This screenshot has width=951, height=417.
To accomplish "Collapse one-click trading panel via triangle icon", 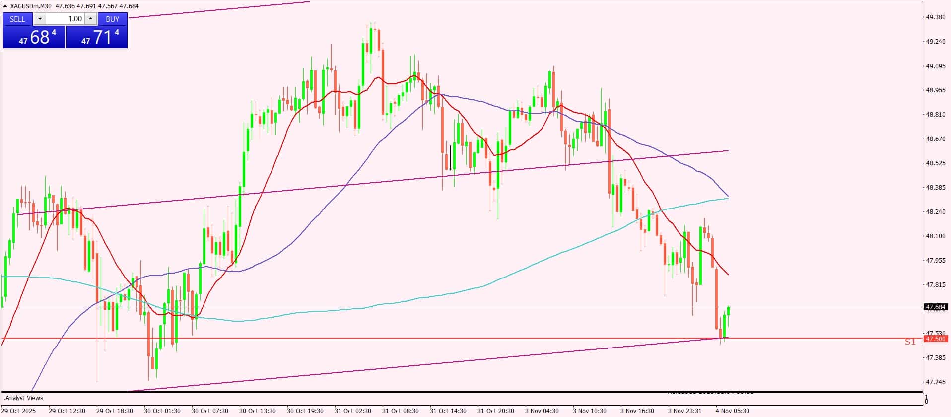I will click(x=5, y=6).
